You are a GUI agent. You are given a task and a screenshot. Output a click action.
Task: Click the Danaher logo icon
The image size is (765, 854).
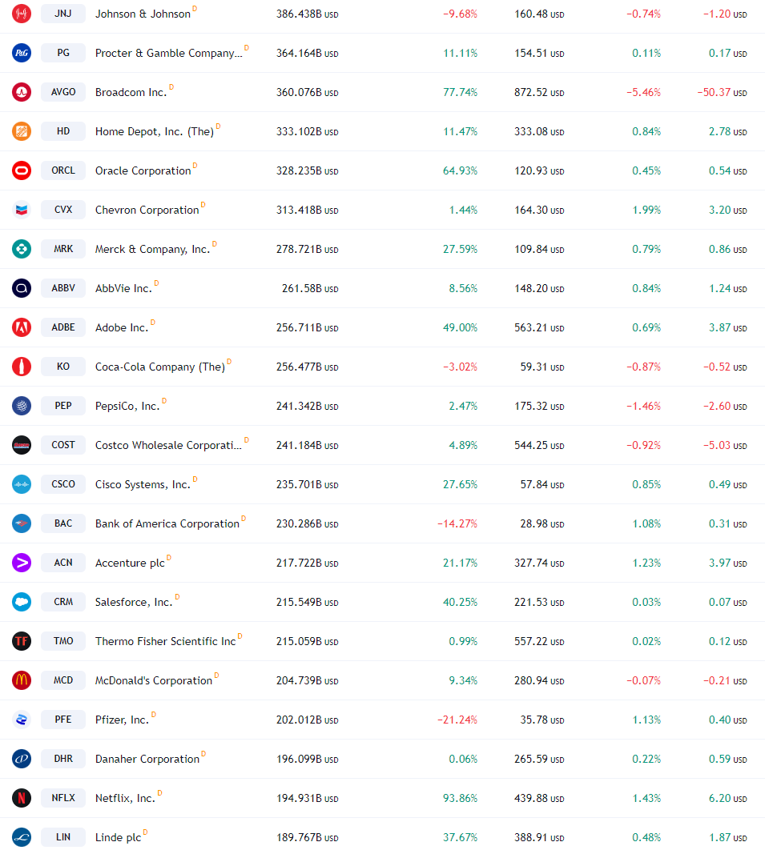22,759
